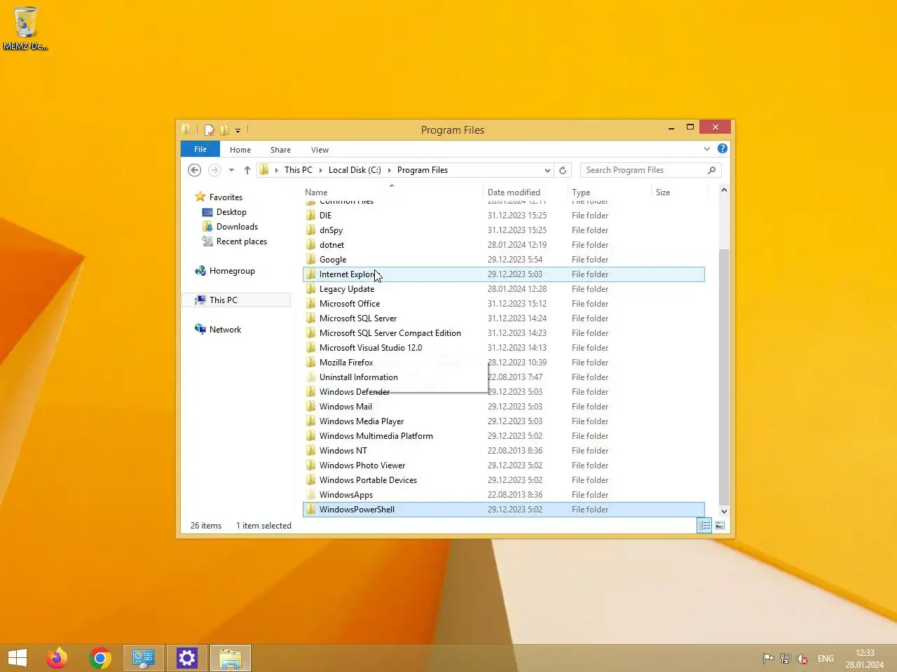Select the DIE folder icon
This screenshot has width=897, height=672.
(311, 216)
